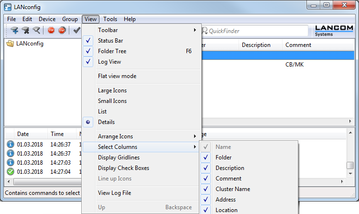This screenshot has height=214, width=359.
Task: Click the green success icon in log
Action: tap(10, 171)
